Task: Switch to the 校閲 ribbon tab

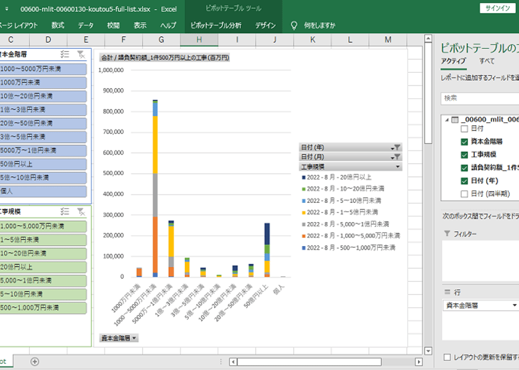Action: point(113,25)
